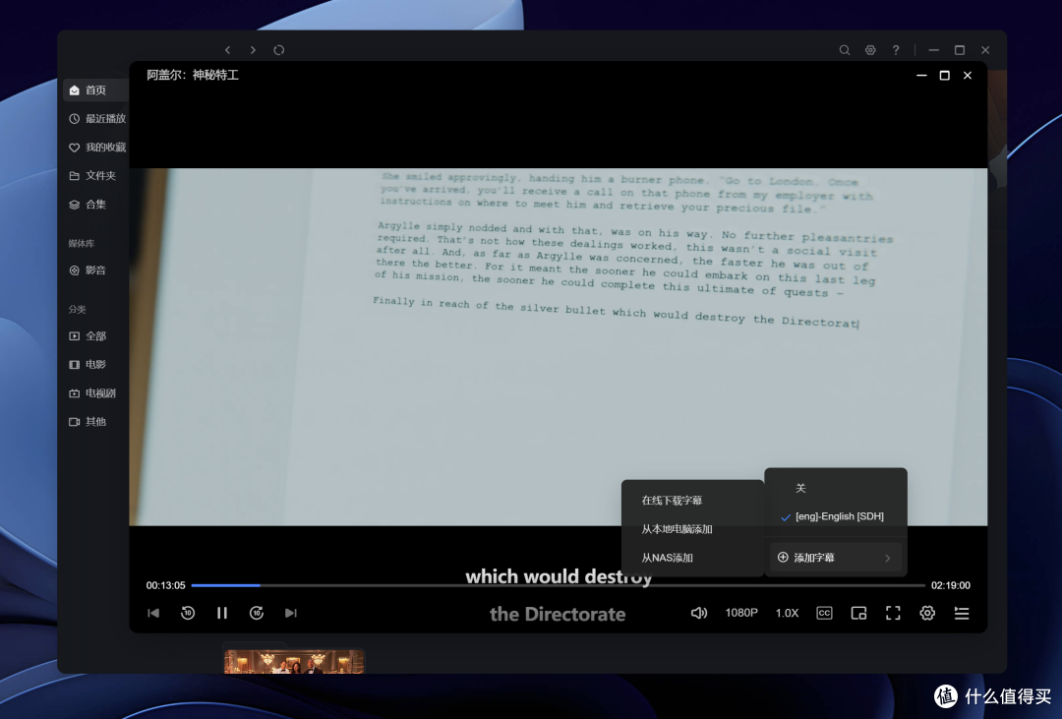
Task: Go forward with the right arrow
Action: (253, 50)
